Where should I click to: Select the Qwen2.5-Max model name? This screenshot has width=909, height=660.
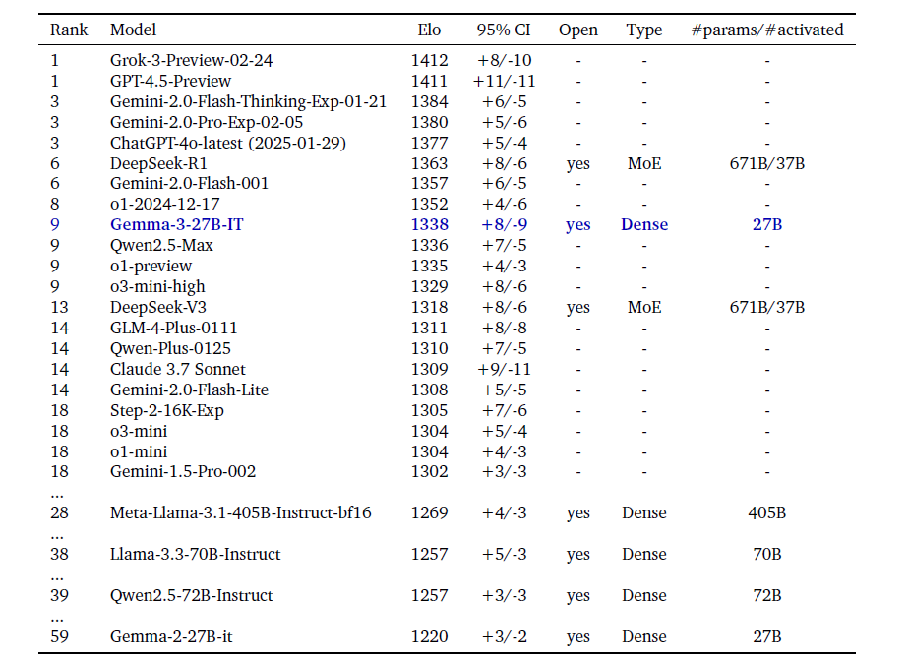(x=161, y=246)
